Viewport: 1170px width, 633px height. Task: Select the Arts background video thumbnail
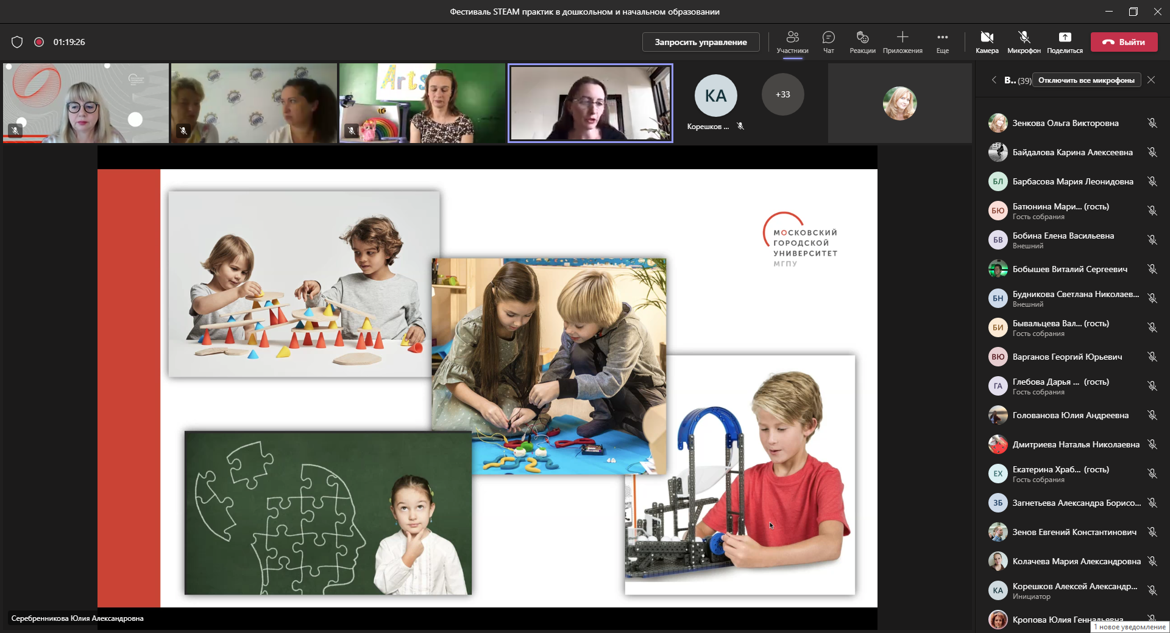422,103
